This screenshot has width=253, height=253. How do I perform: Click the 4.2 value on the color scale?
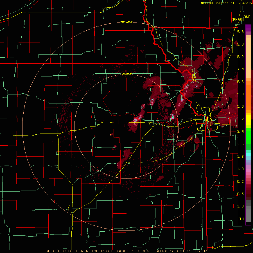(x=240, y=119)
